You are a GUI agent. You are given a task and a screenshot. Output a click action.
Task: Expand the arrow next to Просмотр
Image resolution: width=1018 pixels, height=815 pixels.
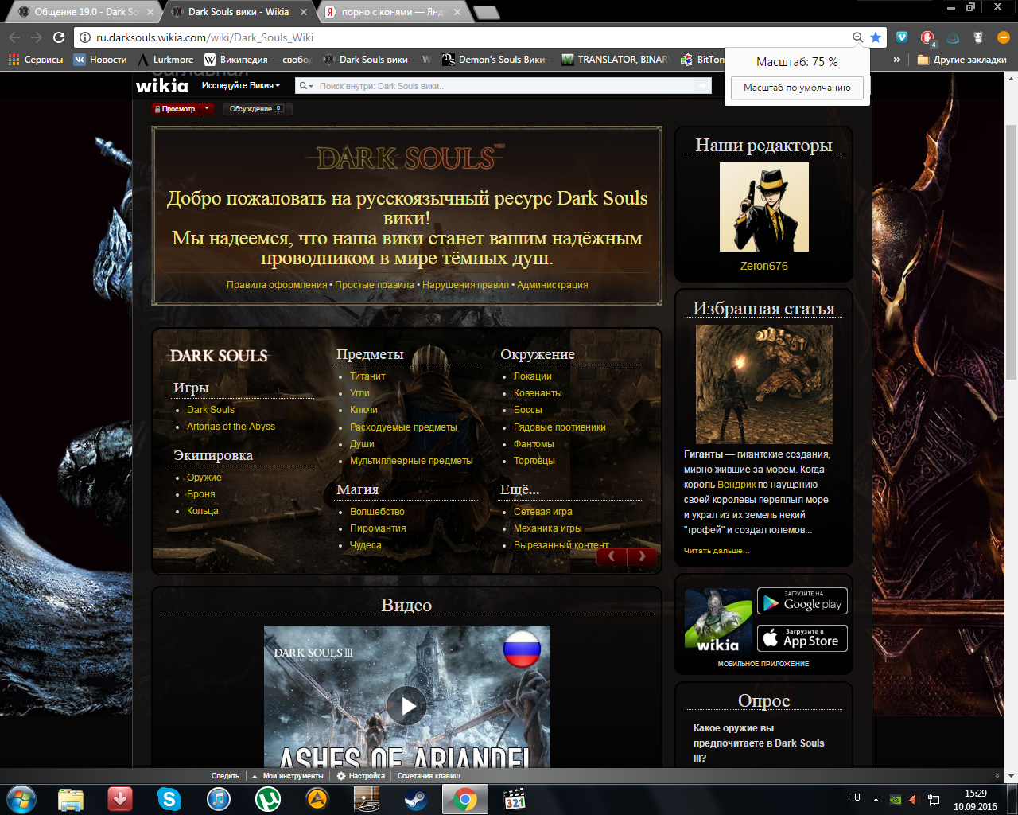207,109
